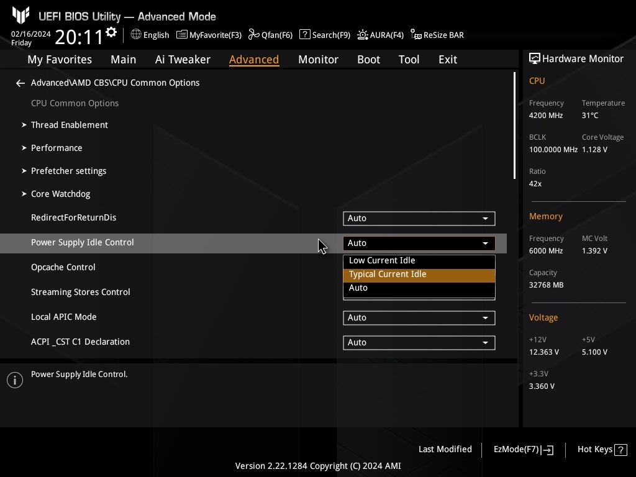
Task: Click the Hot Keys question mark box
Action: coord(620,450)
